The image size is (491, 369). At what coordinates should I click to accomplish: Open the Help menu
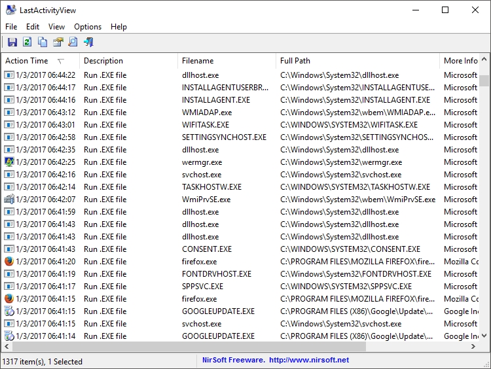118,27
